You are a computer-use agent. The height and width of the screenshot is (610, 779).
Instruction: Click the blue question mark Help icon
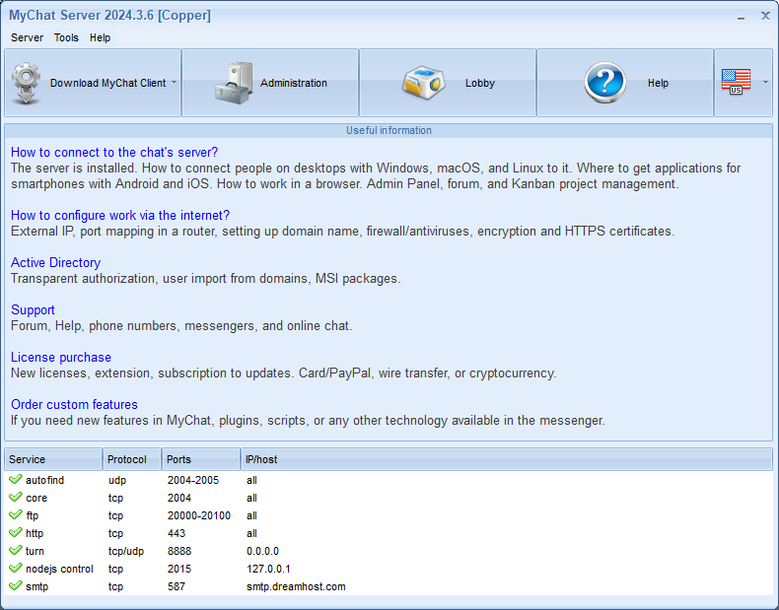tap(604, 83)
